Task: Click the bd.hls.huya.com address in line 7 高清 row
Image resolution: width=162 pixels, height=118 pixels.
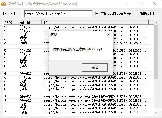Action: [95, 109]
